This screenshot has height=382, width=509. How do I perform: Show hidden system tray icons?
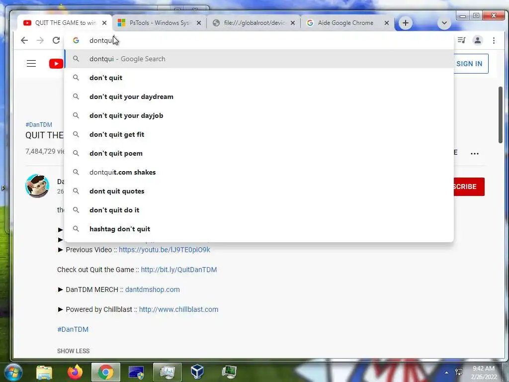pos(447,373)
